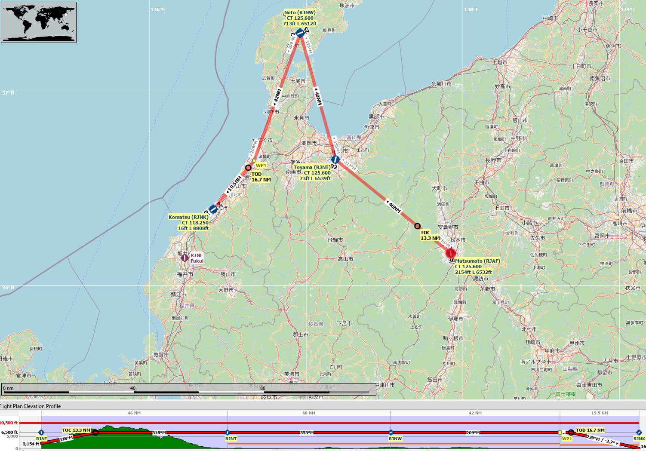Viewport: 646px width, 451px height.
Task: Click the 19.5NM leg distance label on map
Action: click(x=234, y=185)
